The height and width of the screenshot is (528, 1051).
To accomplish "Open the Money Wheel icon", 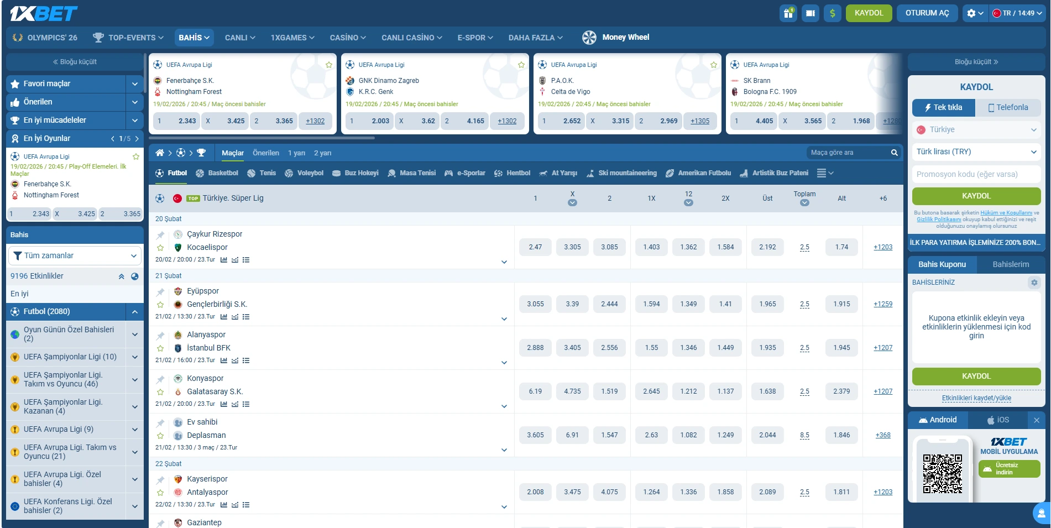I will [589, 38].
